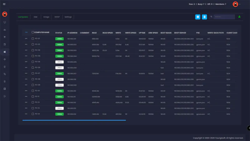
Task: Switch to the Image tab
Action: pos(46,17)
